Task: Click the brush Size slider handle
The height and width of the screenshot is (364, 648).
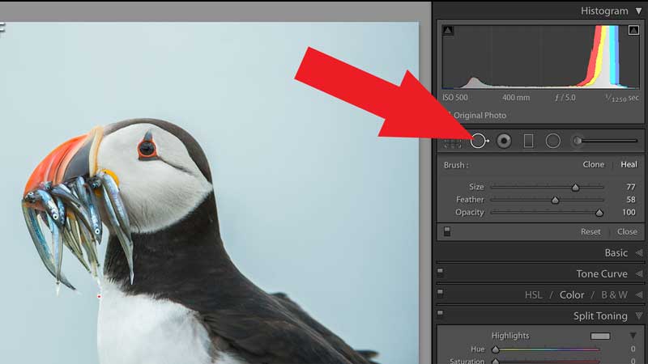Action: [x=575, y=188]
